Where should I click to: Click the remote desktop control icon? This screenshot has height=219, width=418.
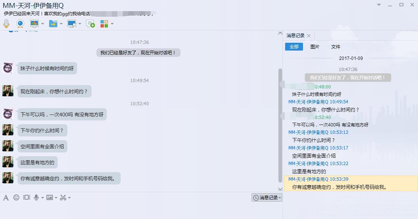pos(72,24)
